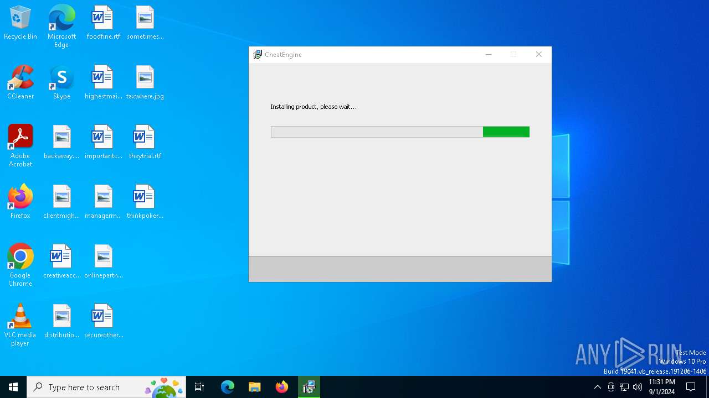The height and width of the screenshot is (398, 709).
Task: Select theytrial.rtf on the desktop
Action: [145, 143]
